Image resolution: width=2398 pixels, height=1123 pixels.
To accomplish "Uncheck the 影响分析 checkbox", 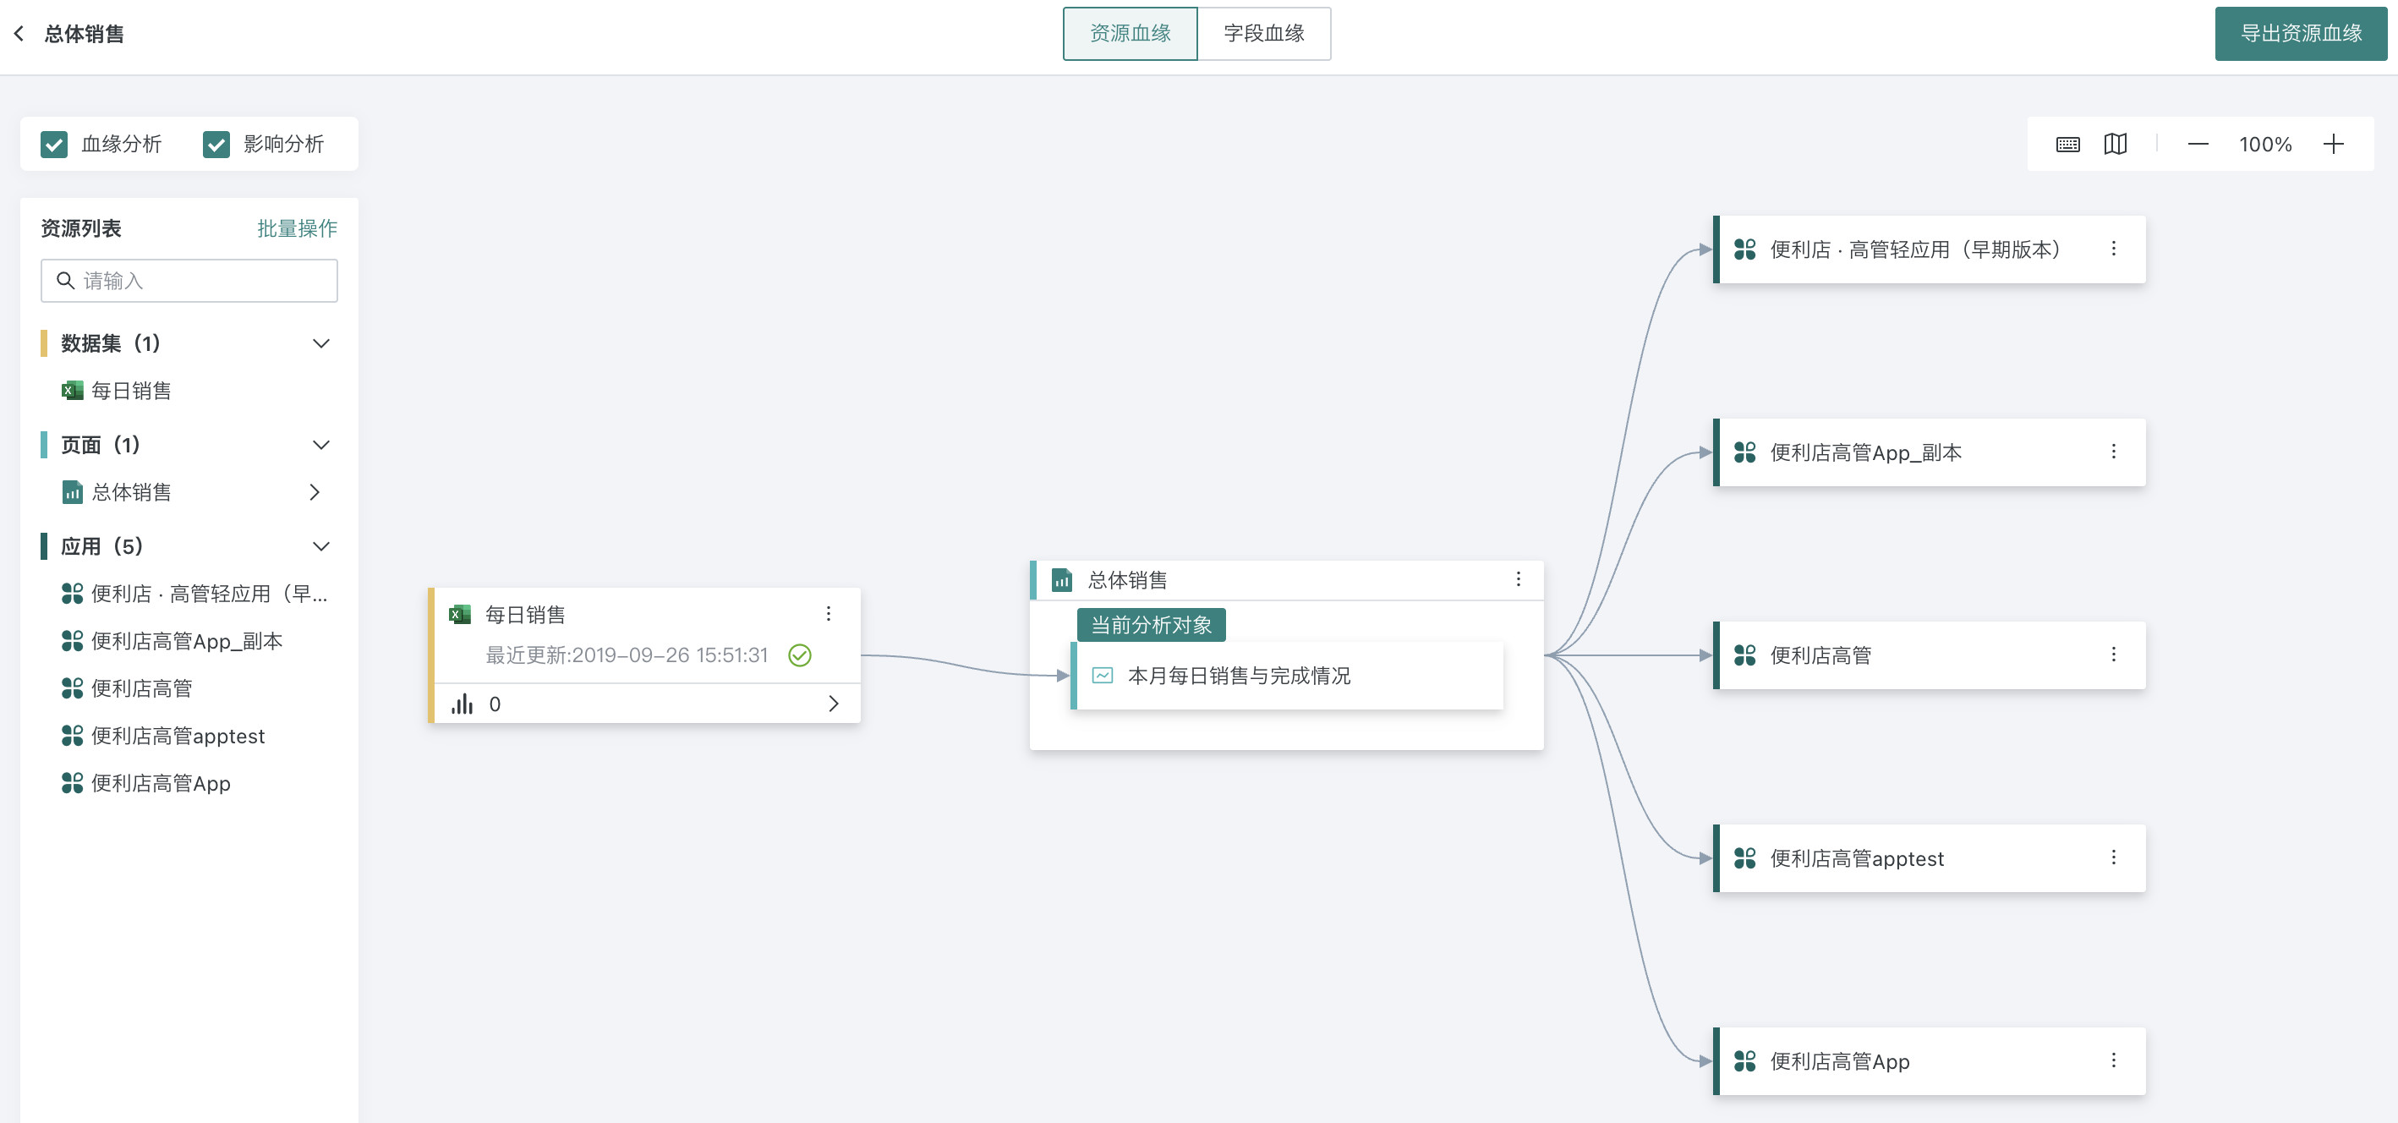I will pyautogui.click(x=216, y=145).
